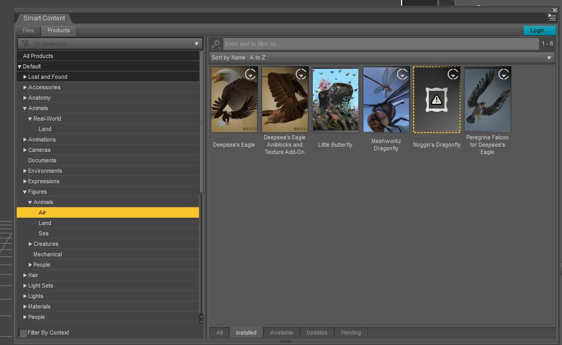Click install icon on Noggin's Dragonfly thumbnail
Viewport: 562px width, 345px height.
tap(453, 74)
